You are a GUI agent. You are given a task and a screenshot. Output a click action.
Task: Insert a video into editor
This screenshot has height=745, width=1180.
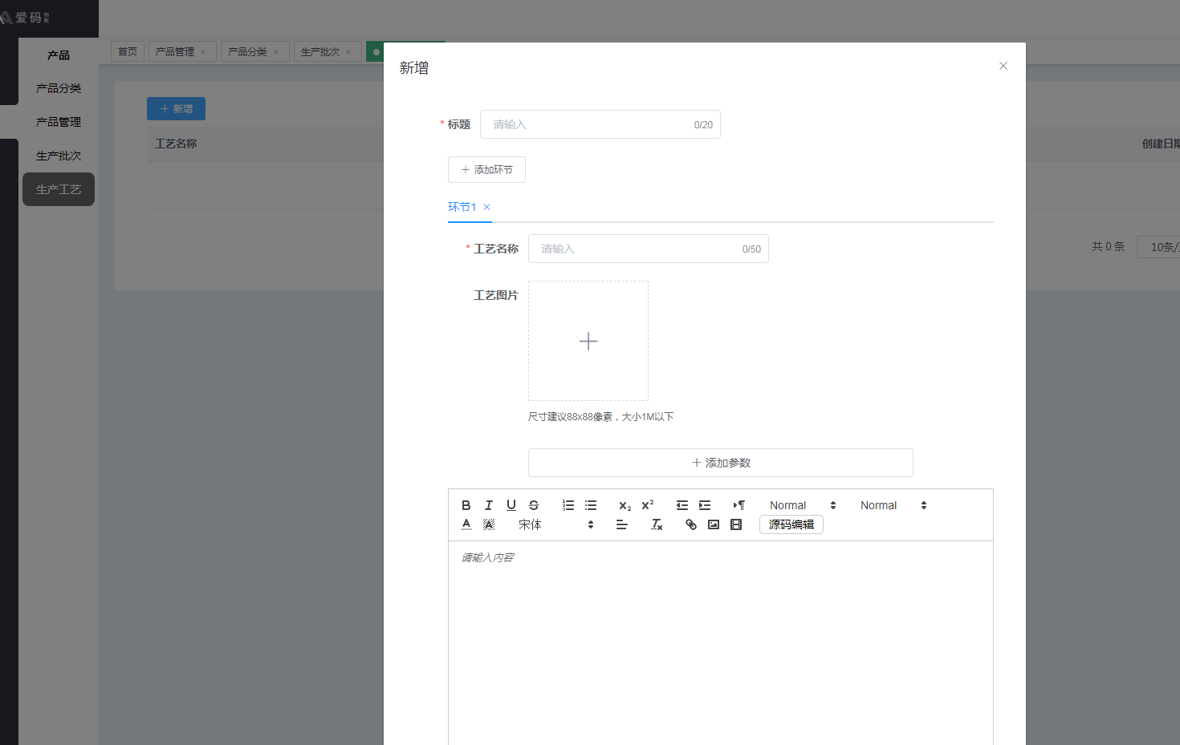pyautogui.click(x=736, y=524)
